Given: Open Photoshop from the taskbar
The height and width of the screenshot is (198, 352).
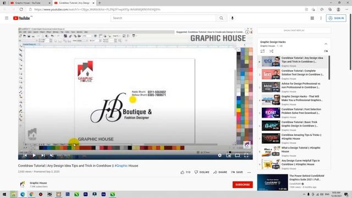Looking at the screenshot, I should tap(67, 194).
